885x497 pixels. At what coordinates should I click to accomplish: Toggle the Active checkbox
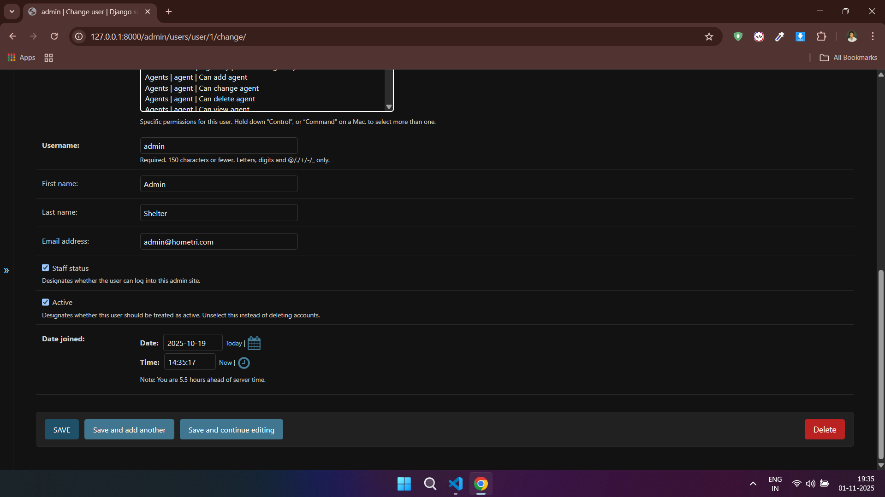coord(45,302)
